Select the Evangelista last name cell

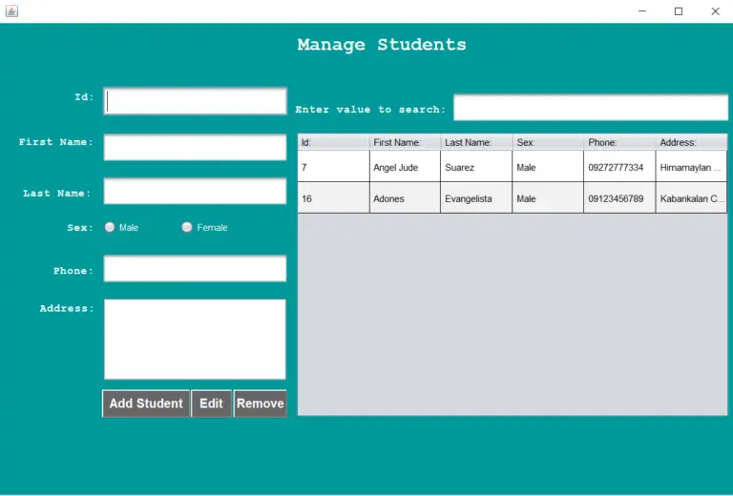click(x=476, y=197)
